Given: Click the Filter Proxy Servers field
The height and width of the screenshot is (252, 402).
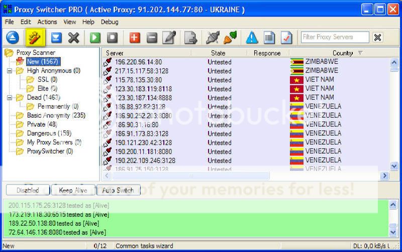Looking at the screenshot, I should coord(334,37).
